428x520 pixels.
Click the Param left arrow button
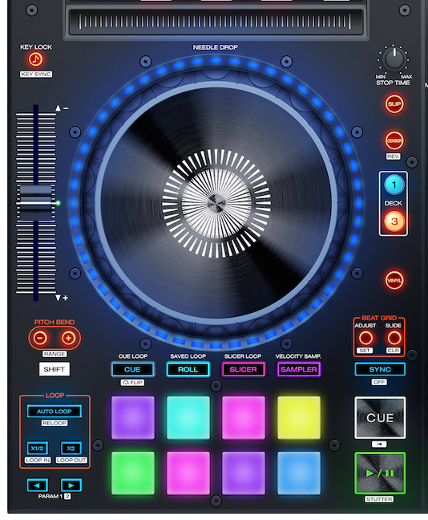pyautogui.click(x=38, y=485)
